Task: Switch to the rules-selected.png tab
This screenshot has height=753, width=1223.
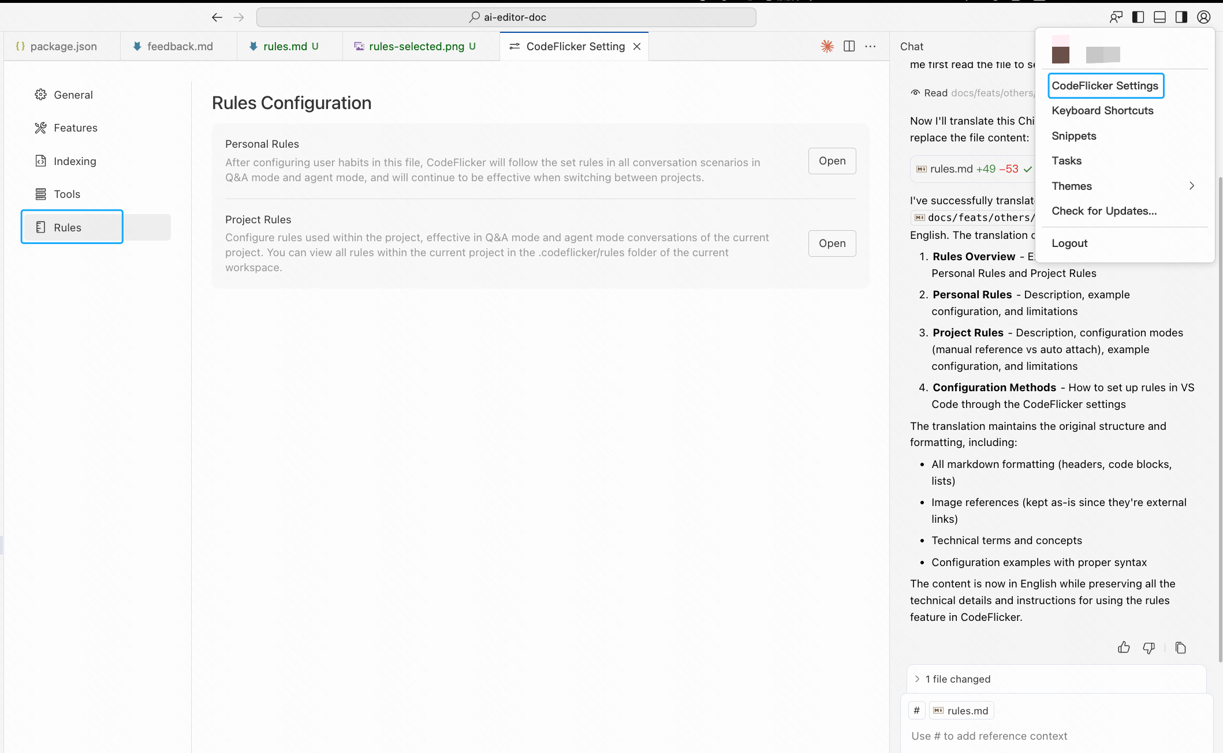Action: click(422, 46)
